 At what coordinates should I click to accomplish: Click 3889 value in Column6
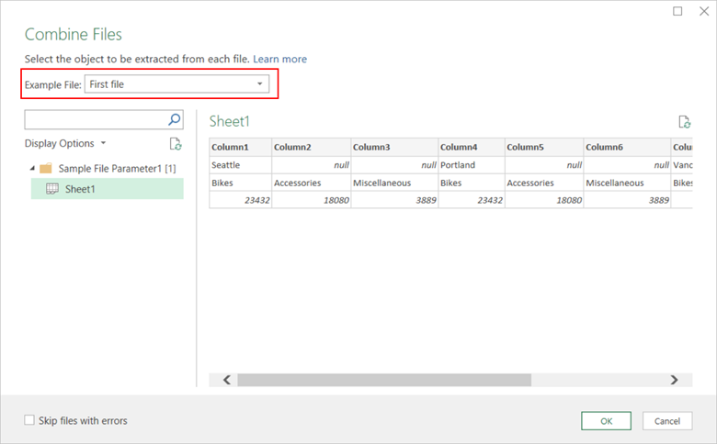point(627,200)
